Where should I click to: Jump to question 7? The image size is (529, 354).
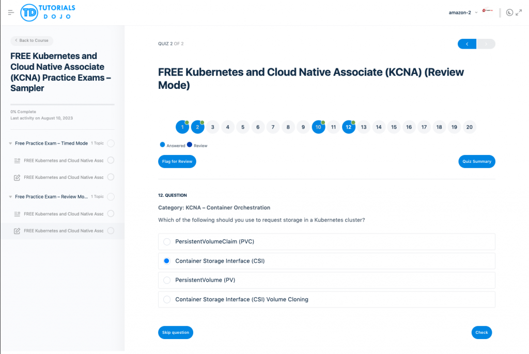click(x=273, y=127)
